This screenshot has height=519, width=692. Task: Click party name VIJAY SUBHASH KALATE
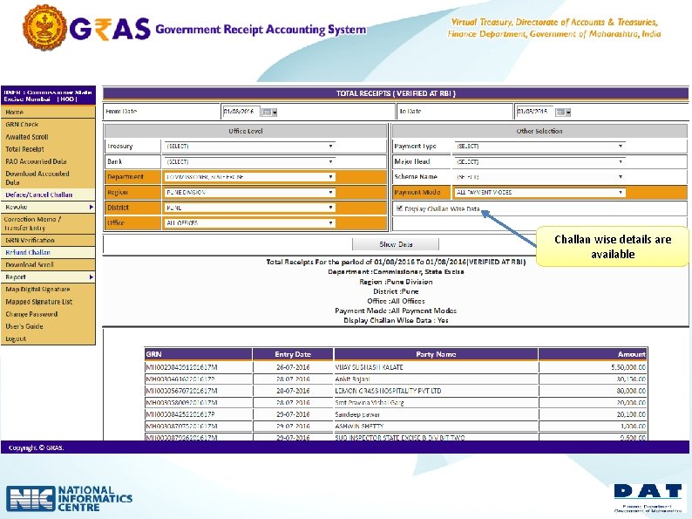click(369, 367)
